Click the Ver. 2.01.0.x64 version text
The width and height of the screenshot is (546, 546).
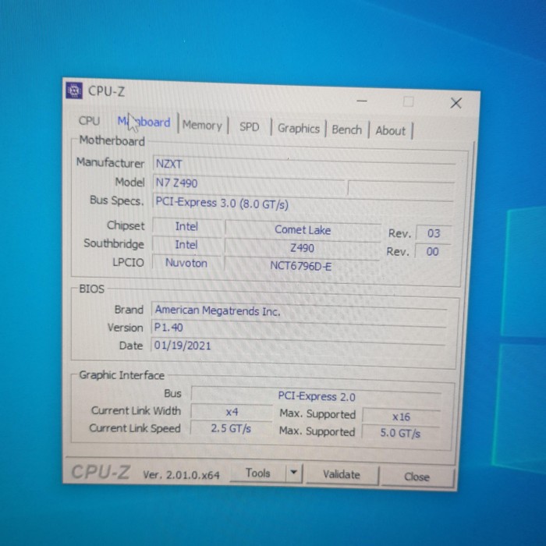182,475
